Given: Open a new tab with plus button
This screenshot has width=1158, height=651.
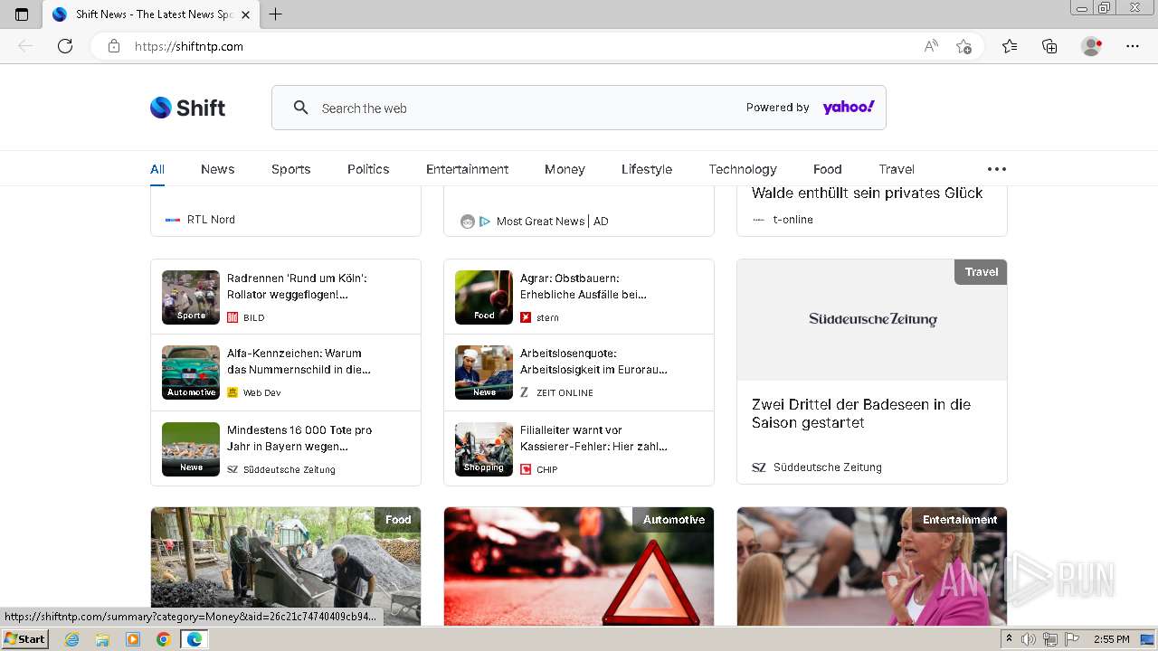Looking at the screenshot, I should point(276,14).
